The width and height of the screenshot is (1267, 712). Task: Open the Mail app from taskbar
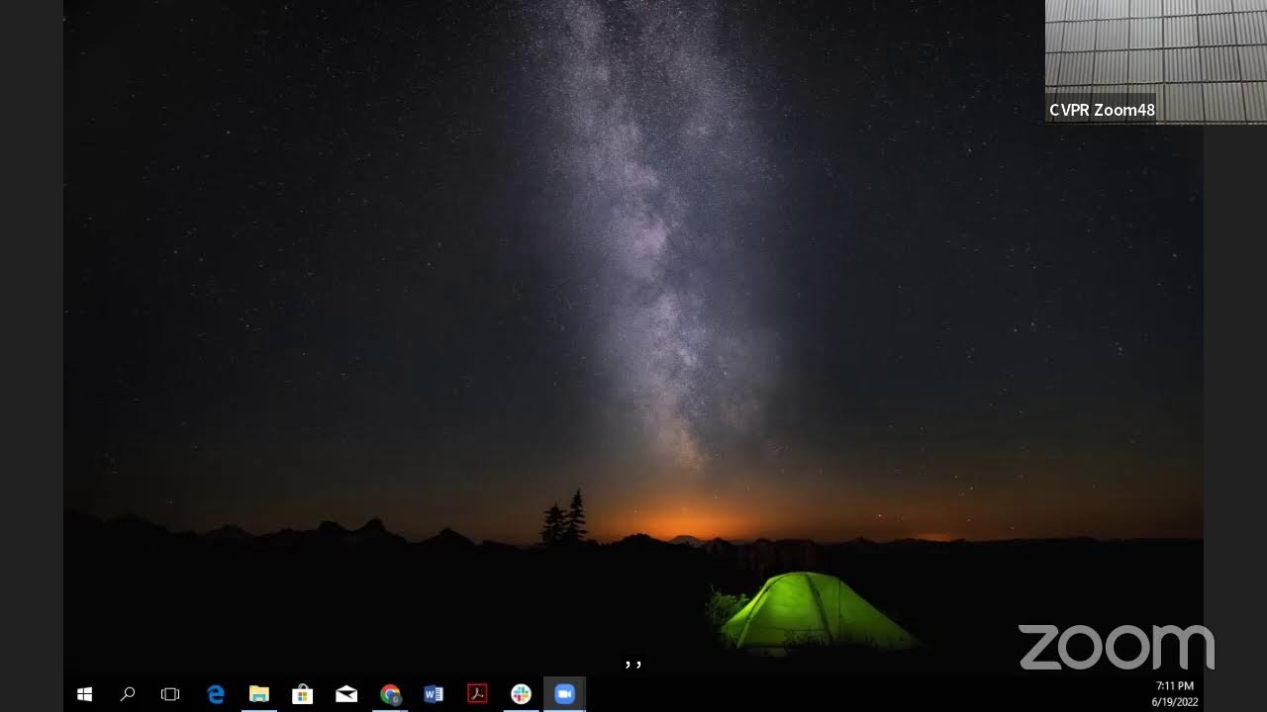pos(346,694)
